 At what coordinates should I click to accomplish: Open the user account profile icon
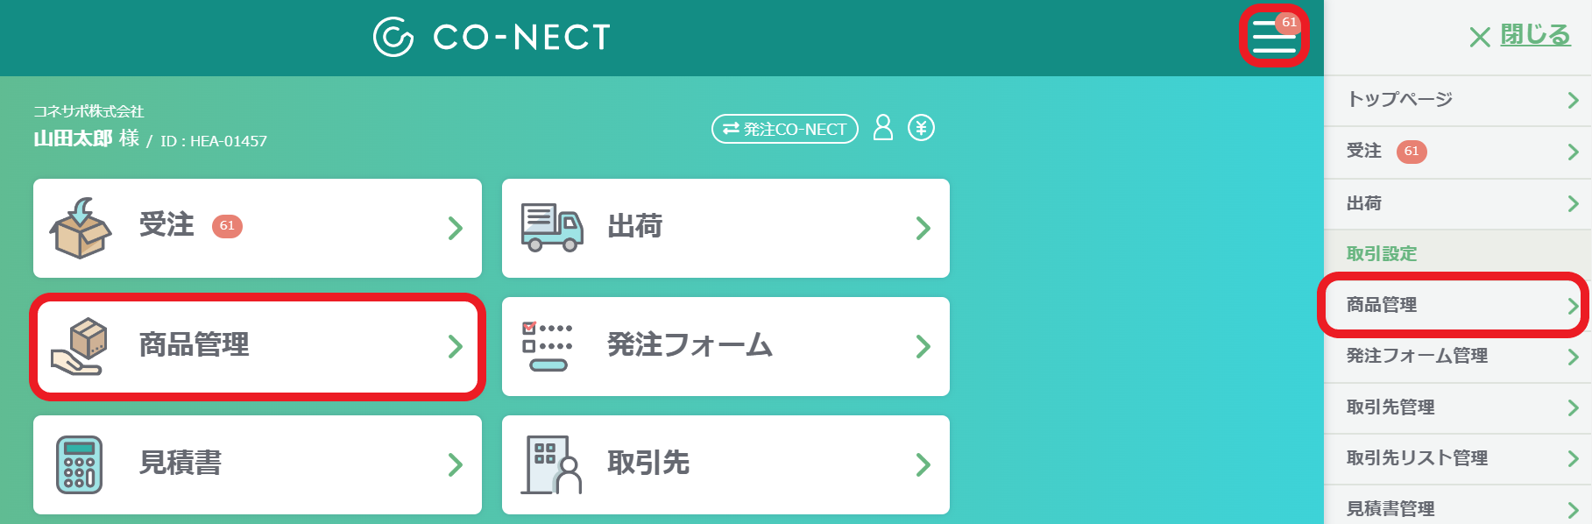pyautogui.click(x=885, y=128)
